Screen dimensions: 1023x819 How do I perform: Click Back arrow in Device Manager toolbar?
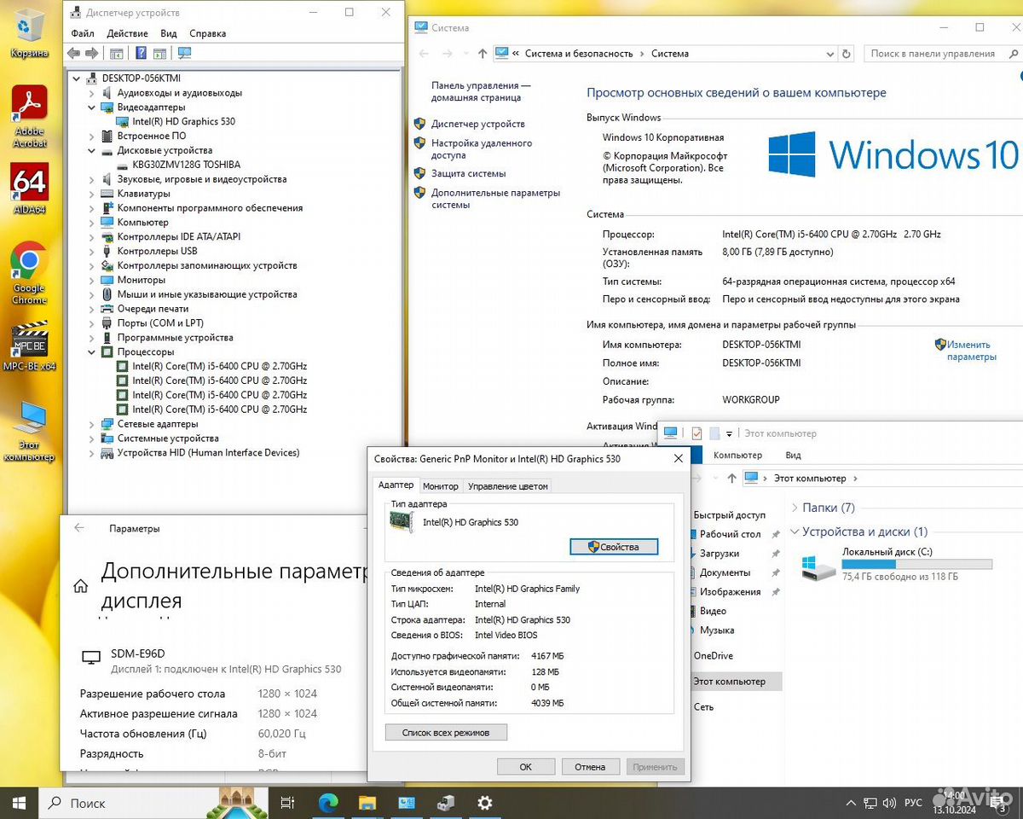point(74,53)
